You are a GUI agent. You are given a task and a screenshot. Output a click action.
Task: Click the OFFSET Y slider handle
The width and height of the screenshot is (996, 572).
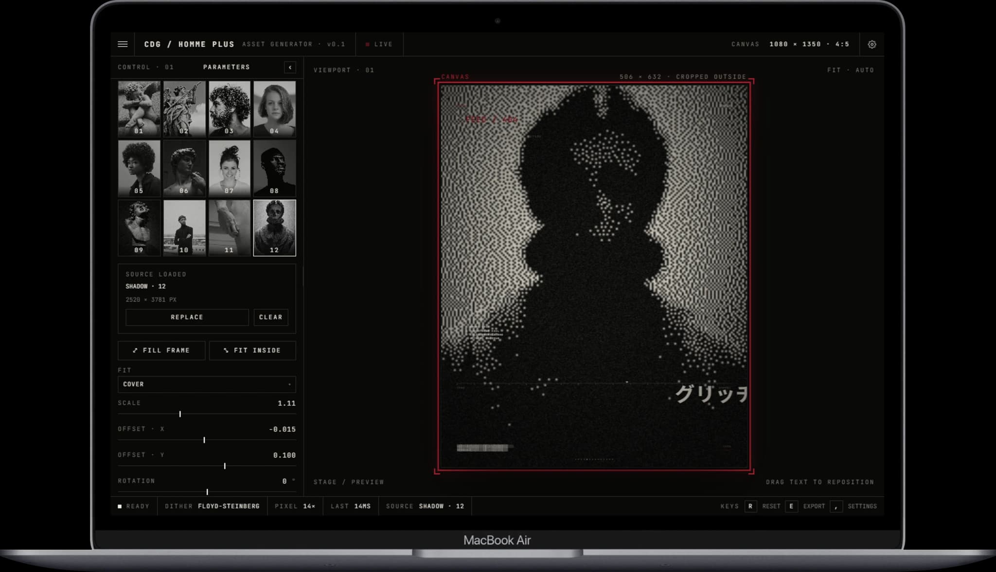pyautogui.click(x=225, y=466)
